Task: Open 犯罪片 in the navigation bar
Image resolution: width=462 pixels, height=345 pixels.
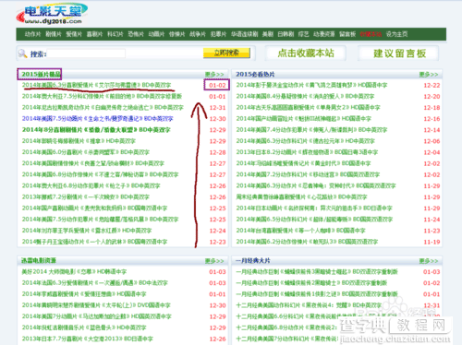Action: (218, 34)
